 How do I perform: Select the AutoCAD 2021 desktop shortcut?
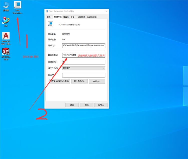(x=6, y=38)
